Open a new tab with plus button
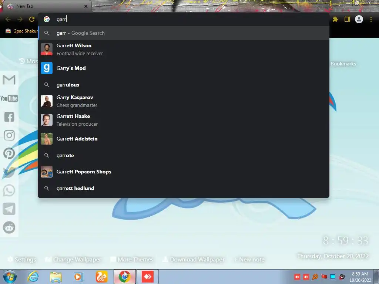 100,7
